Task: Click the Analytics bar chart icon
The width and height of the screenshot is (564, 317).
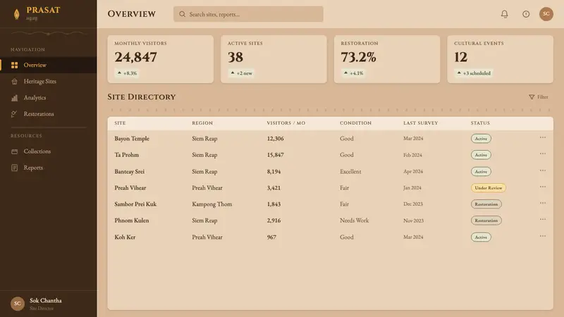Action: click(x=14, y=98)
